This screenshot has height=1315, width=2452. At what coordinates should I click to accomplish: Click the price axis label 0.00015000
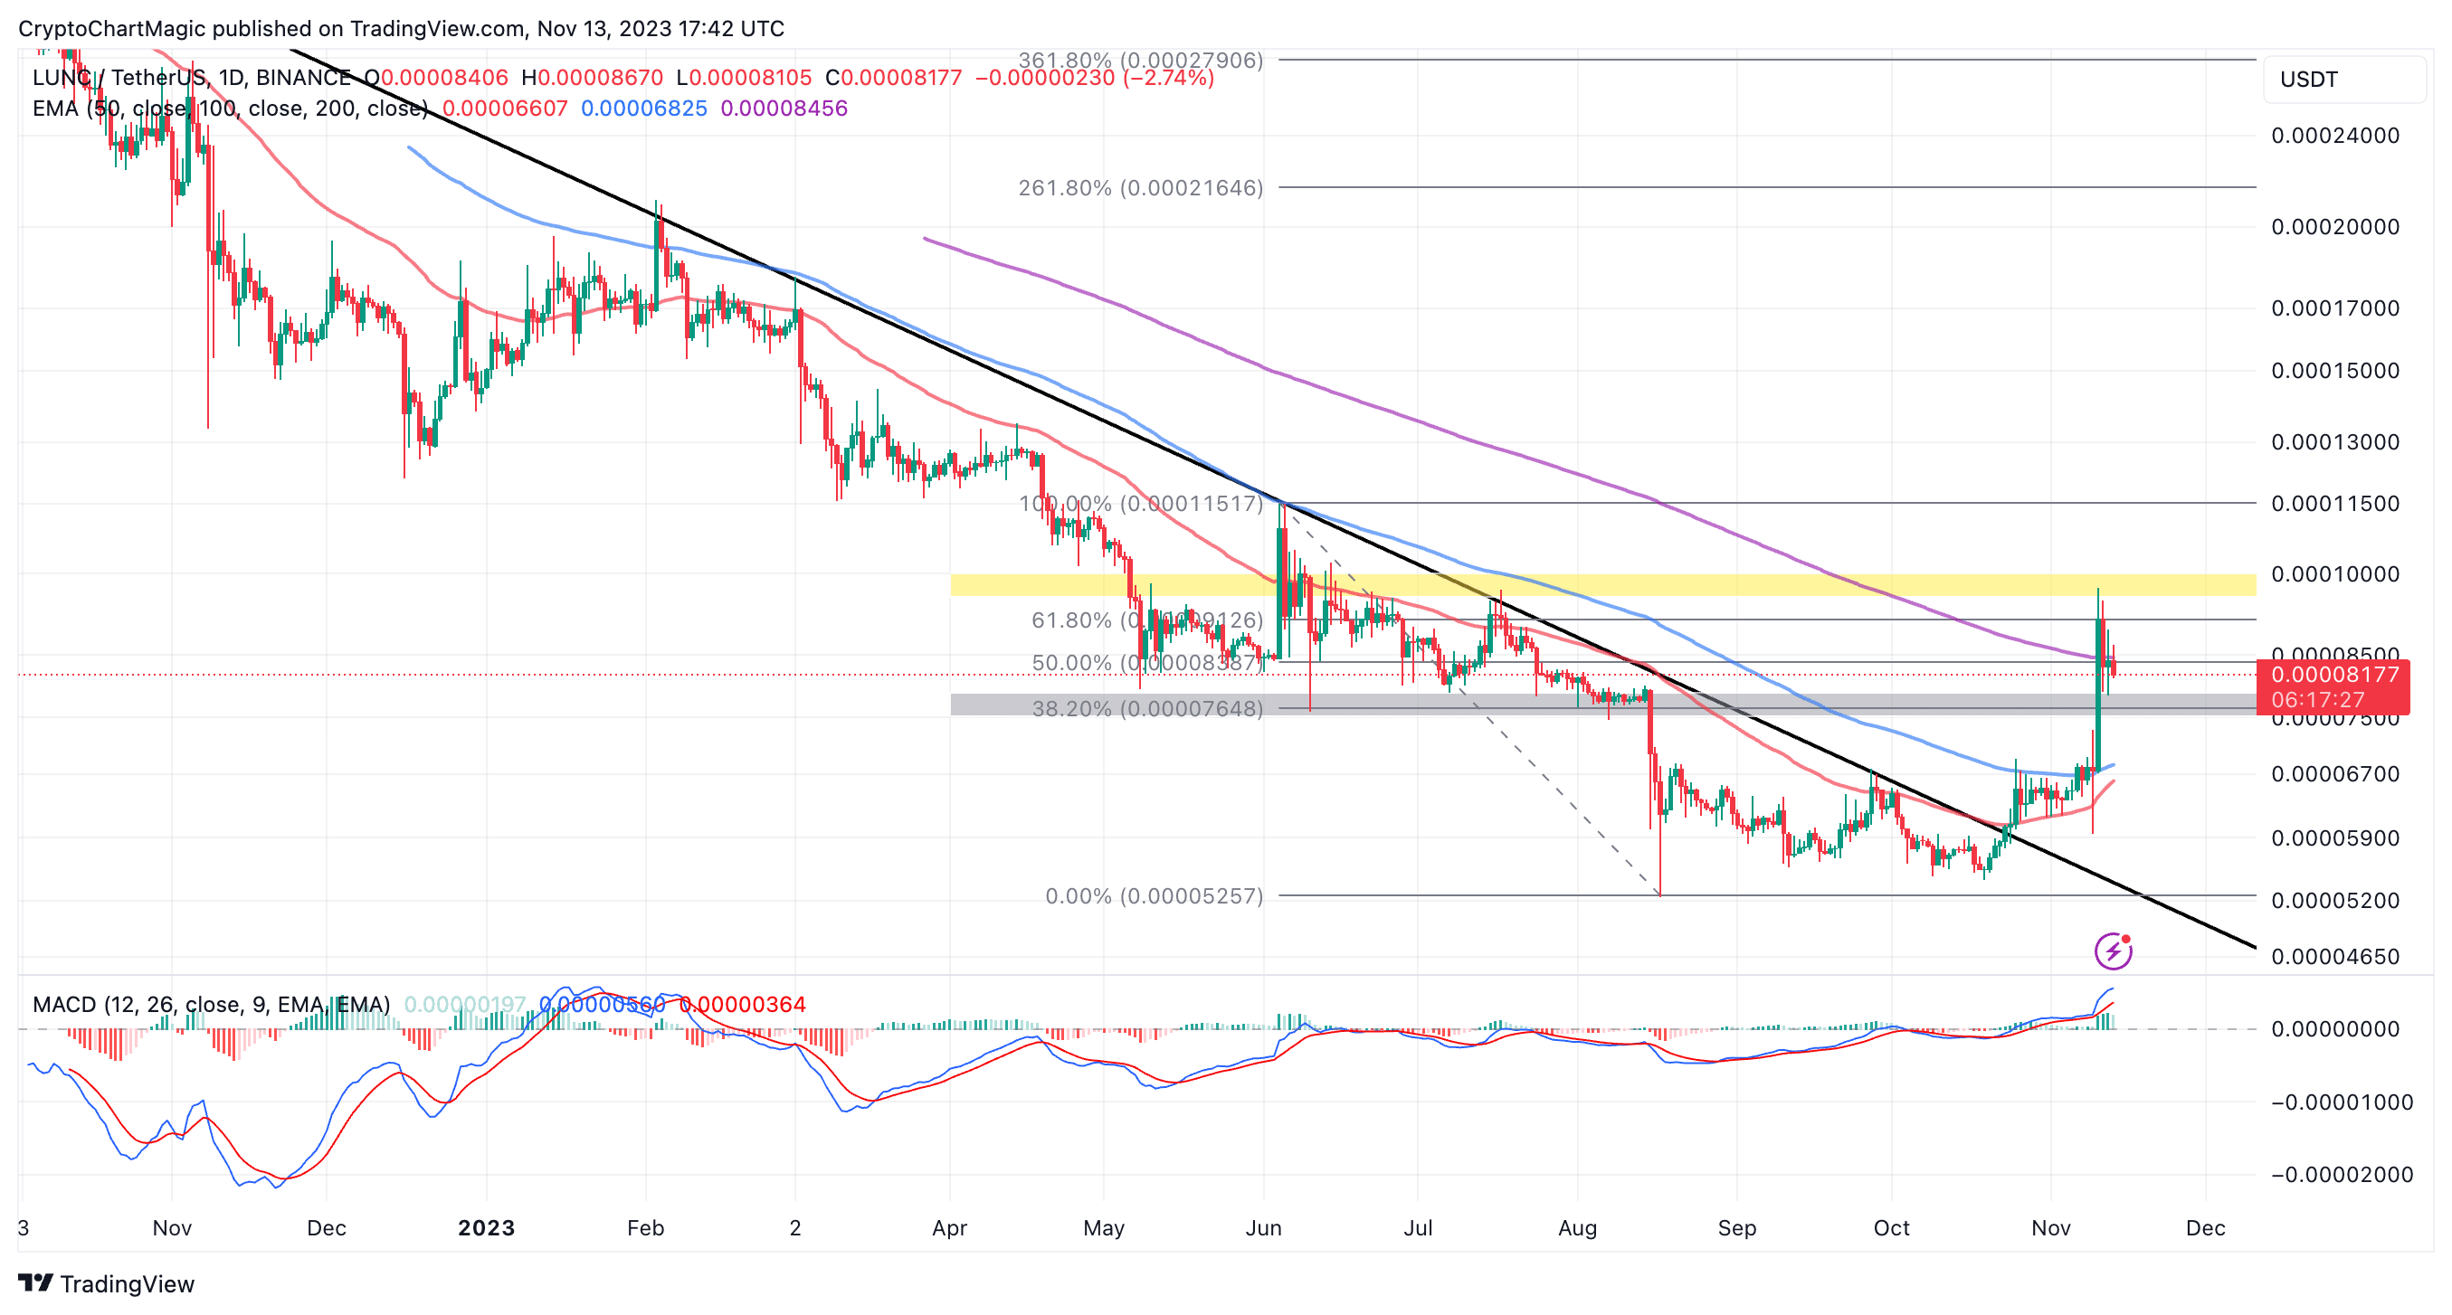(2334, 370)
